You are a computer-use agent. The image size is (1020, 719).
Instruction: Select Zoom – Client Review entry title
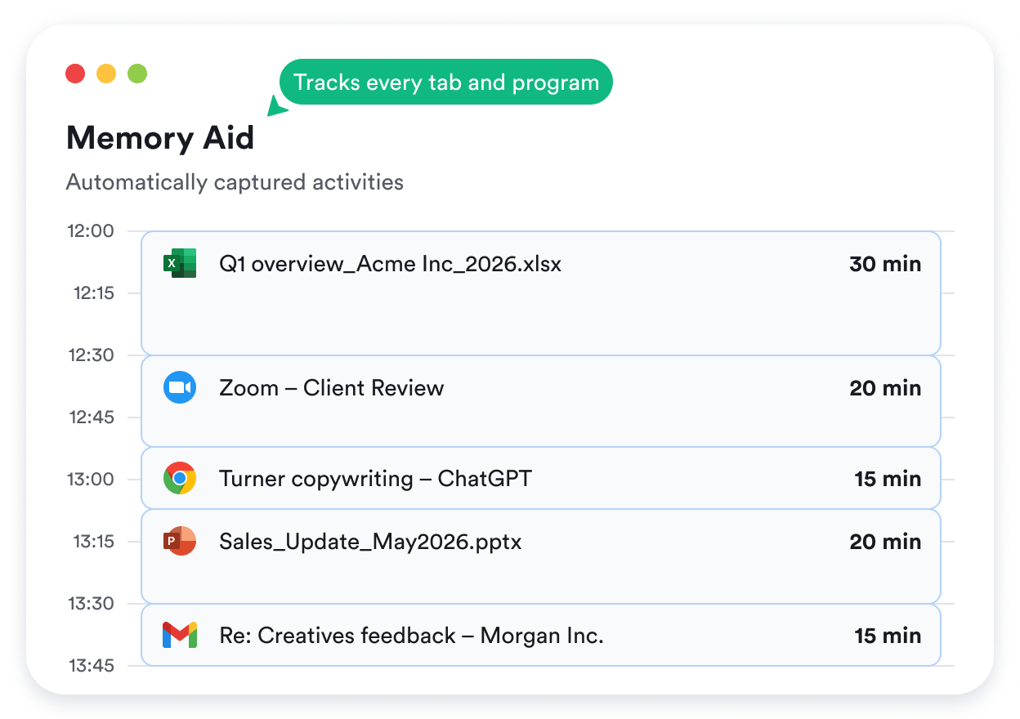pos(332,387)
